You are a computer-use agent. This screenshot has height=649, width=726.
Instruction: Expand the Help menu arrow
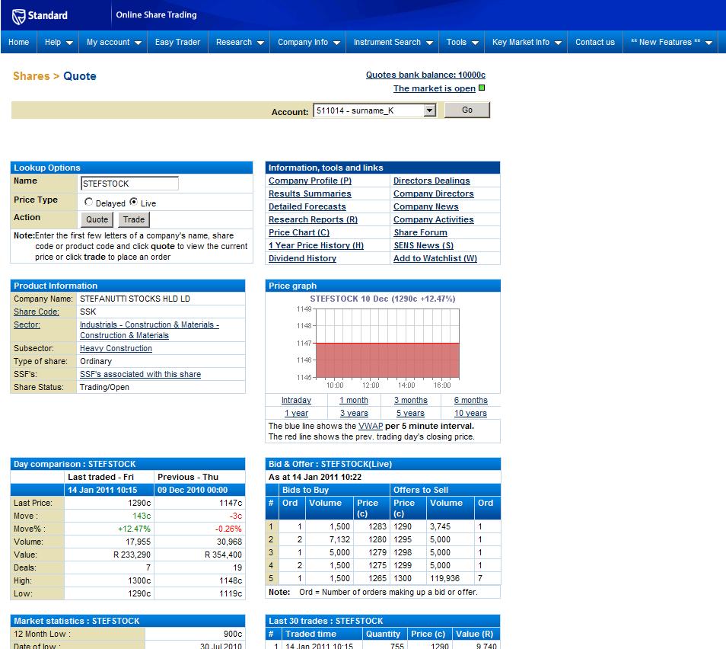[69, 43]
